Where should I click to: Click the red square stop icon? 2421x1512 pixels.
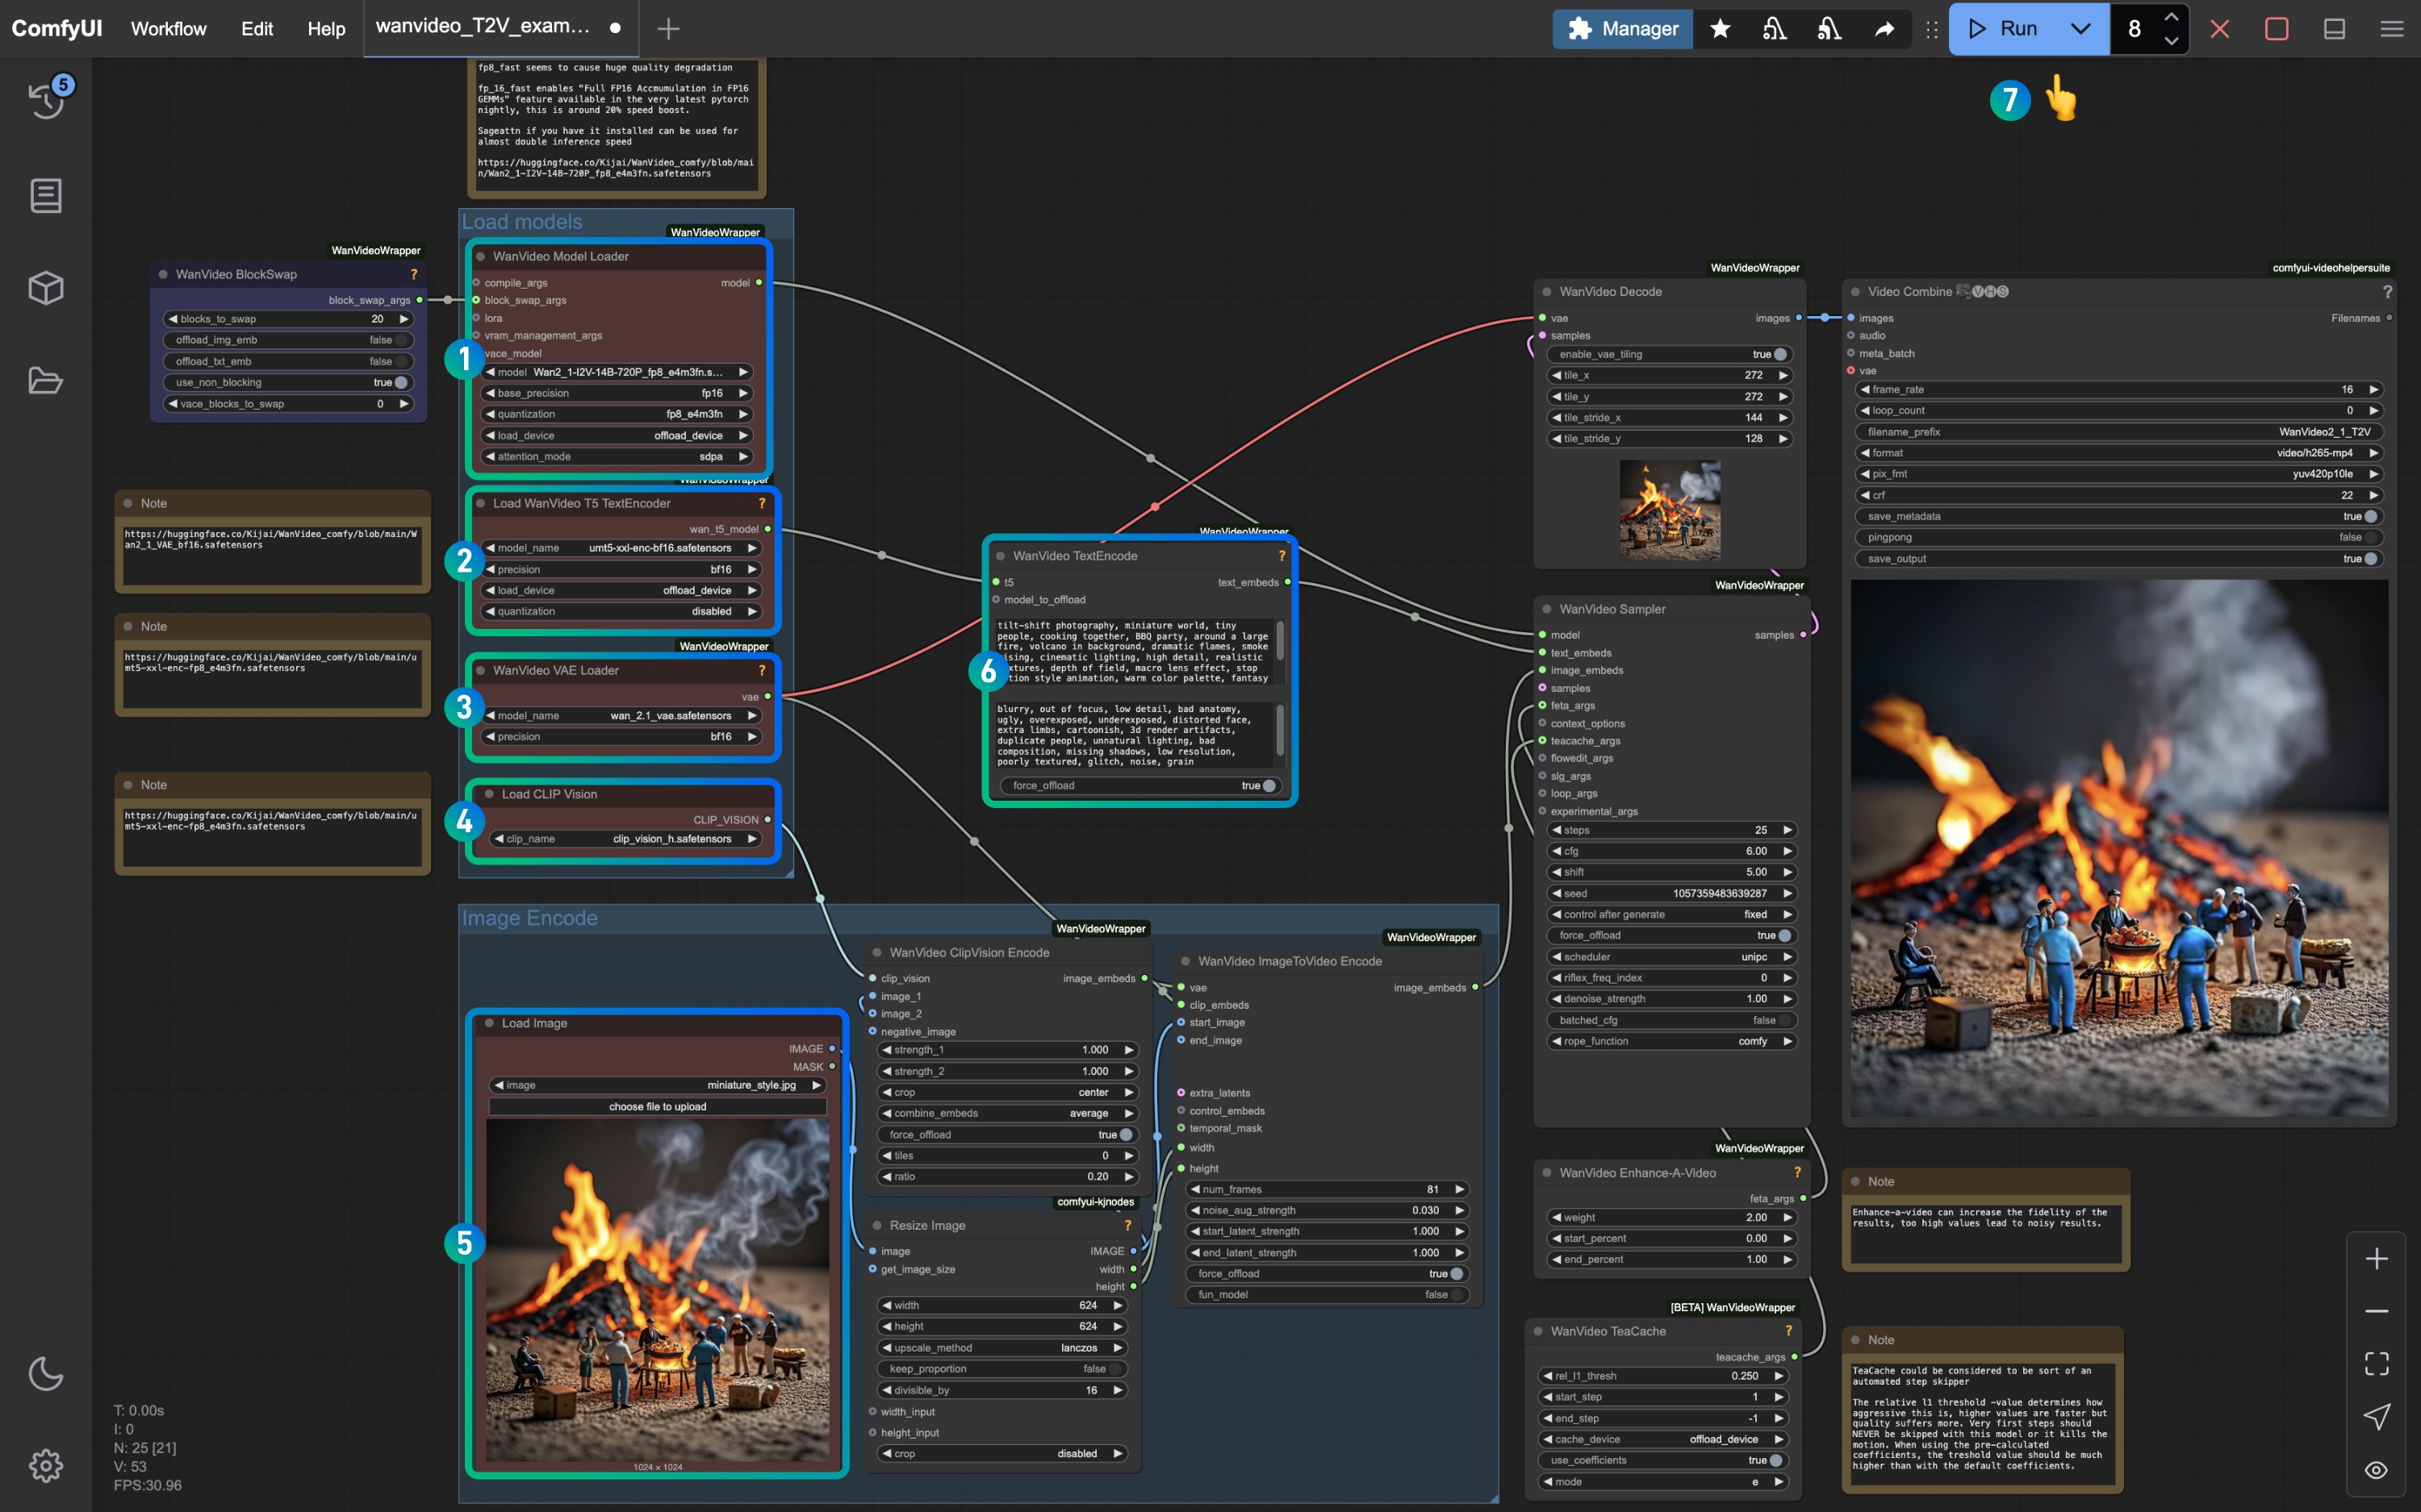pos(2276,28)
